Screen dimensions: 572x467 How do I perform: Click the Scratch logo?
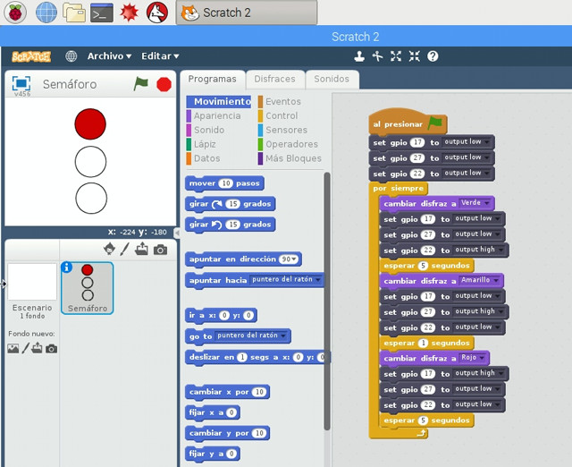click(x=31, y=56)
